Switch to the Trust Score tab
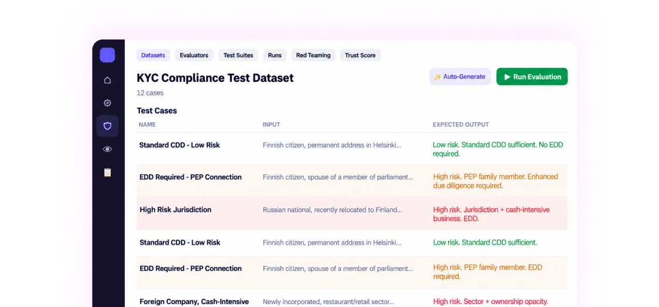 tap(360, 55)
